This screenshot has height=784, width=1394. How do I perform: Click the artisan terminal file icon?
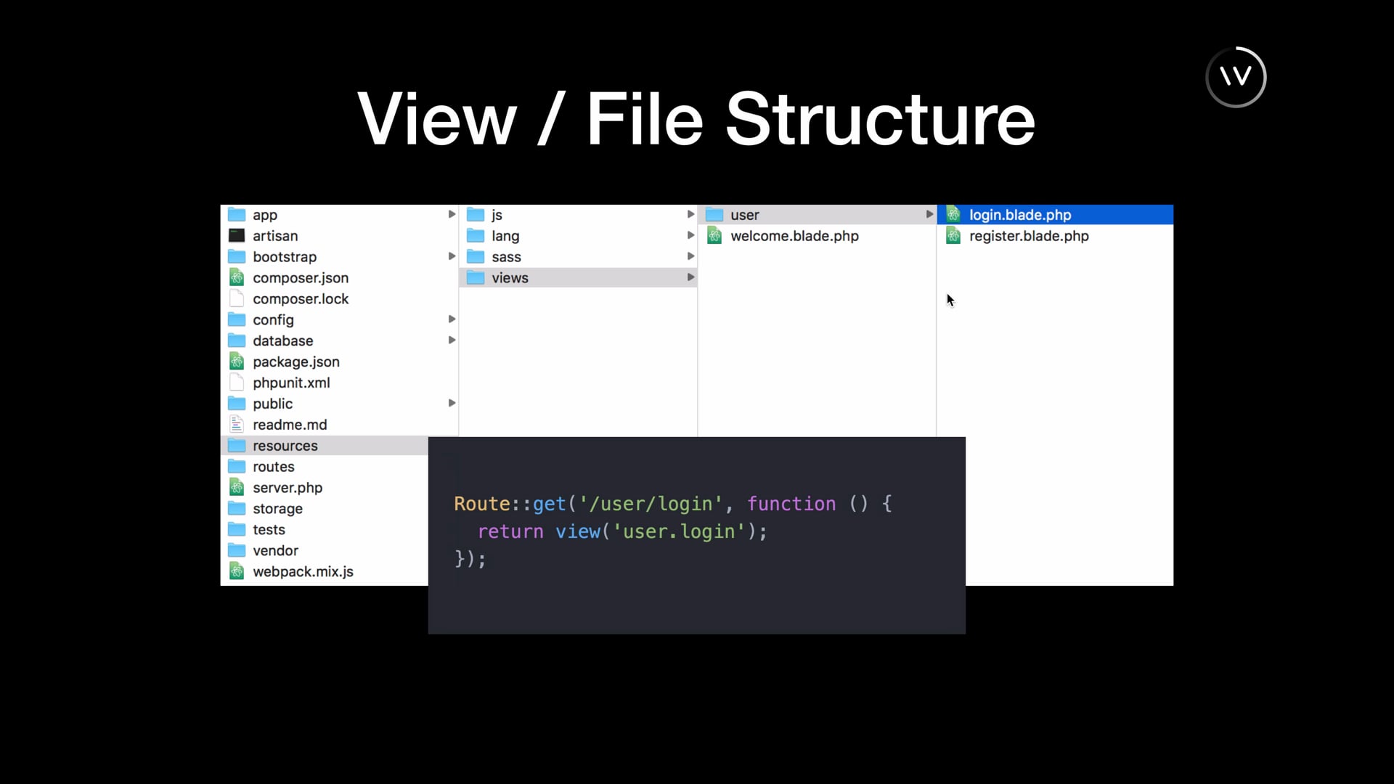tap(237, 235)
